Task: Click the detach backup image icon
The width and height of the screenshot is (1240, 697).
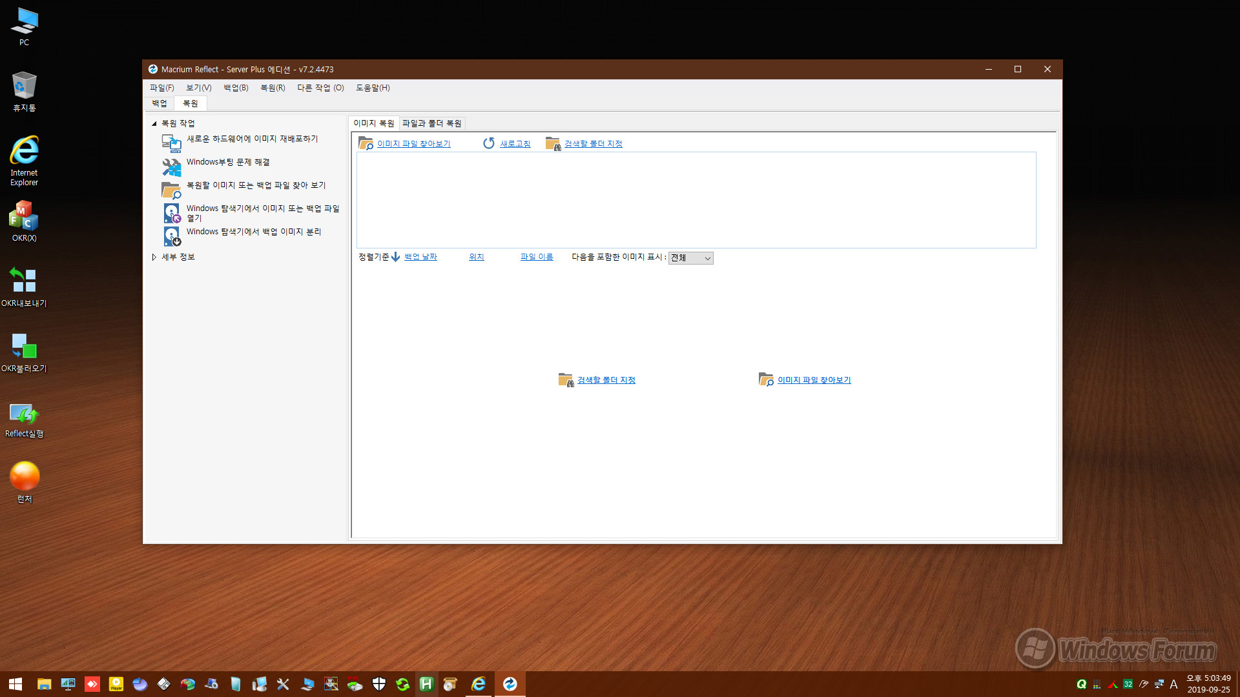Action: click(171, 236)
